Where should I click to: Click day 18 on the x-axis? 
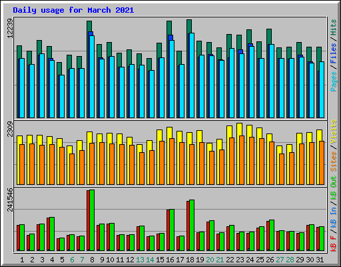pos(190,260)
